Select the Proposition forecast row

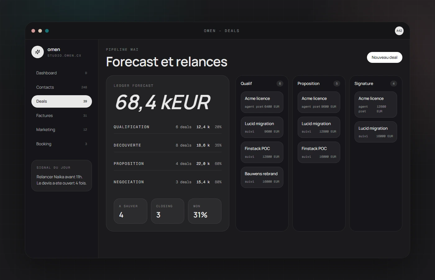[167, 164]
